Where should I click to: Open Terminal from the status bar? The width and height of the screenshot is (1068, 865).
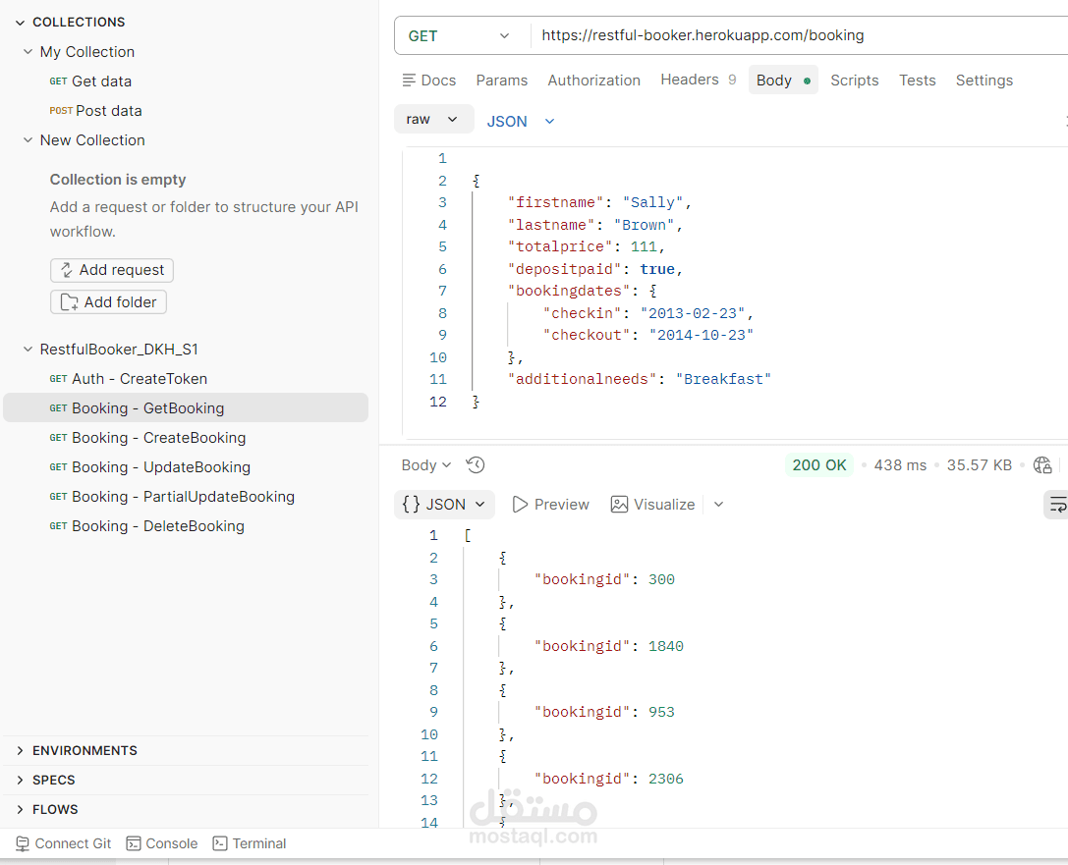[250, 843]
